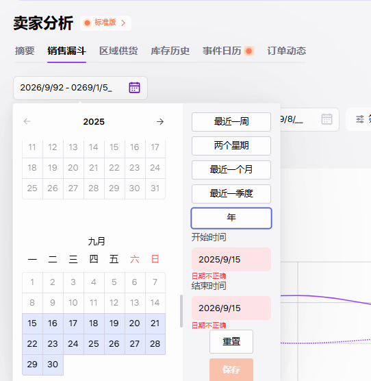This screenshot has width=371, height=381.
Task: Go to next year with right arrow
Action: point(160,121)
